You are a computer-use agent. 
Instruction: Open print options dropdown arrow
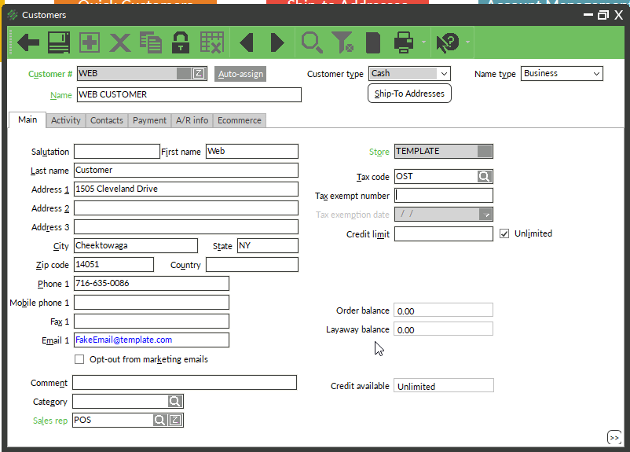(423, 42)
